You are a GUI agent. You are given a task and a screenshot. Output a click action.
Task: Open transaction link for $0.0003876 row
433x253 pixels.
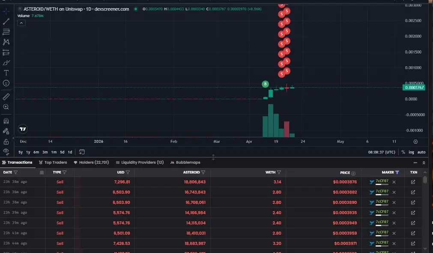coord(413,182)
